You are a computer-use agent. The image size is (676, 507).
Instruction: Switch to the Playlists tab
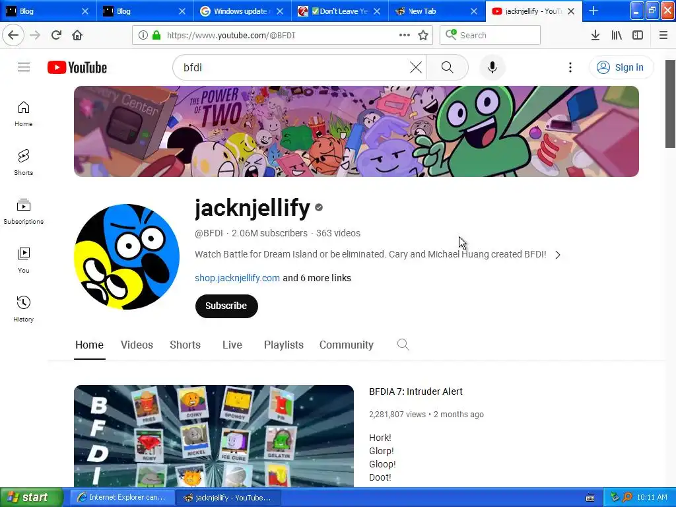coord(284,345)
